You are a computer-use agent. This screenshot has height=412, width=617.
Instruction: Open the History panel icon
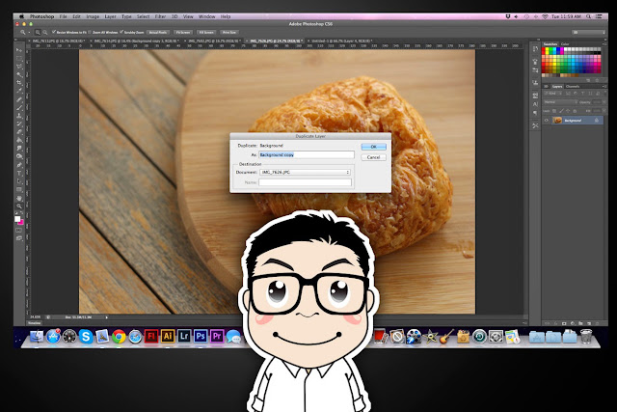pos(535,49)
